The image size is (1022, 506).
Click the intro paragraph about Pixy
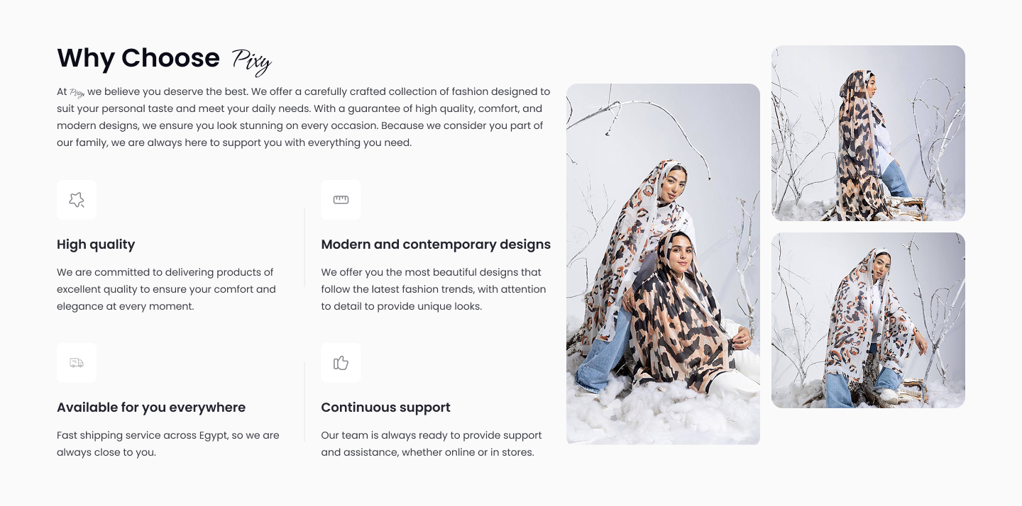(x=304, y=117)
